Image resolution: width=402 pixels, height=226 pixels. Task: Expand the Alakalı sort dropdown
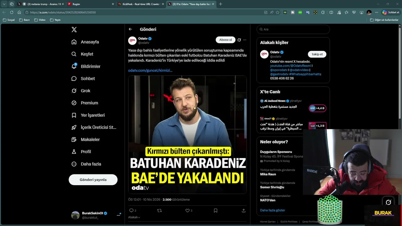click(x=134, y=217)
